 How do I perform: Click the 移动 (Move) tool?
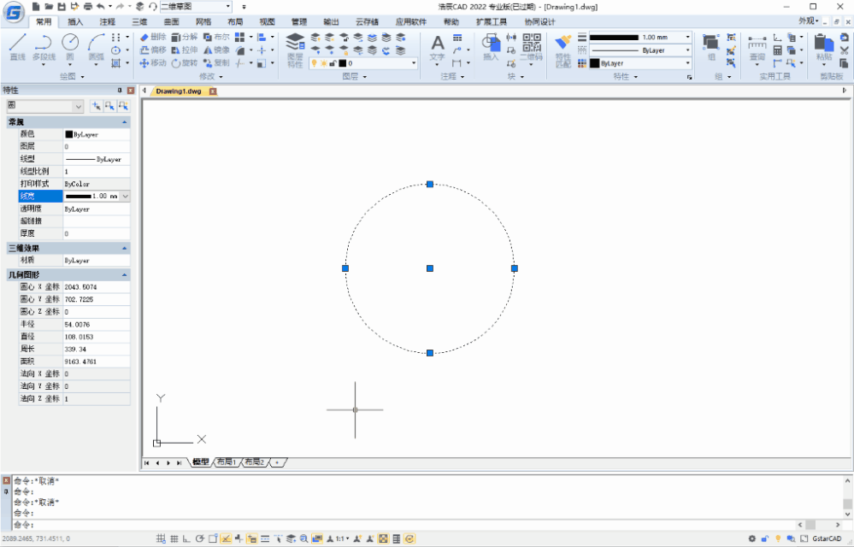[153, 63]
